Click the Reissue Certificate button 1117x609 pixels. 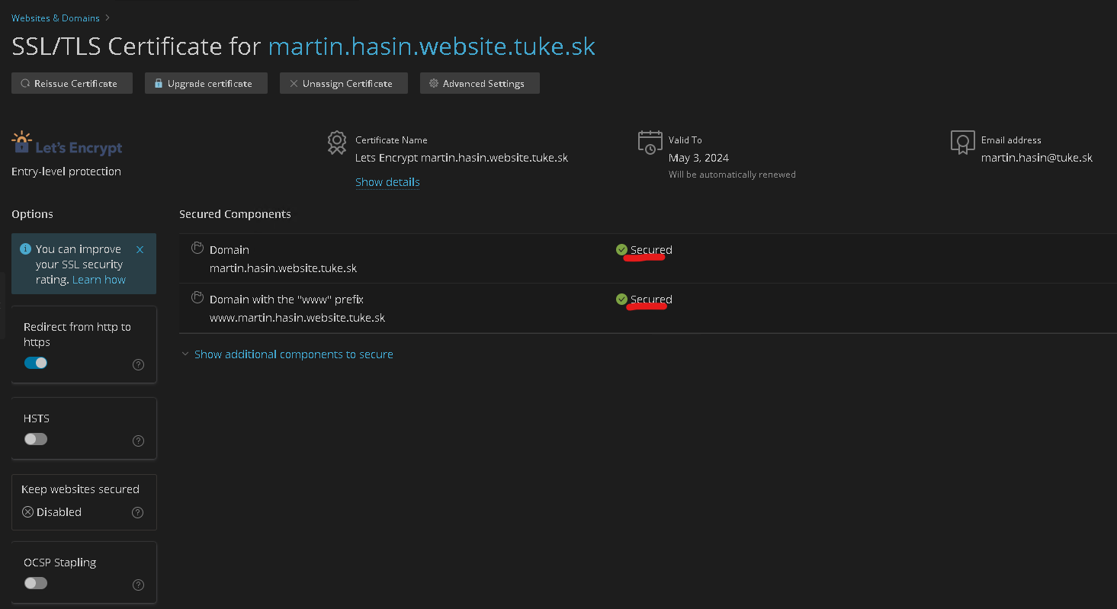click(x=72, y=83)
